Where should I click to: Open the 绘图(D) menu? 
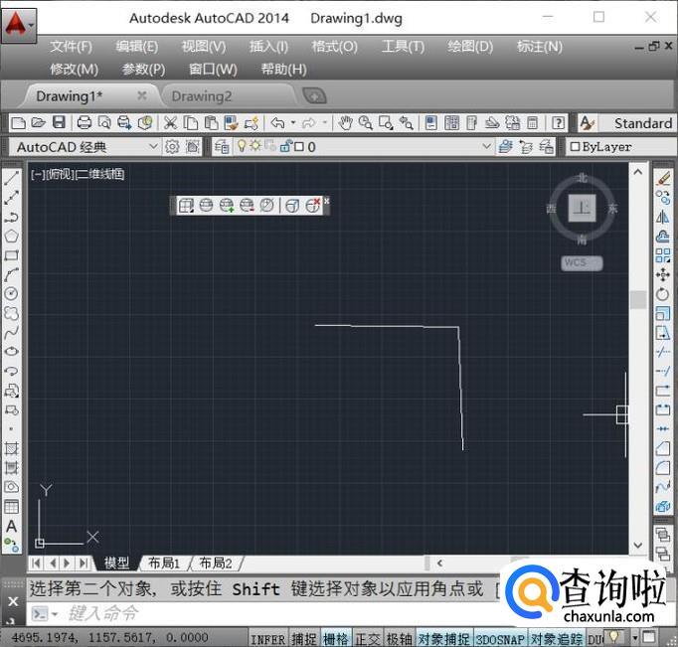tap(470, 47)
